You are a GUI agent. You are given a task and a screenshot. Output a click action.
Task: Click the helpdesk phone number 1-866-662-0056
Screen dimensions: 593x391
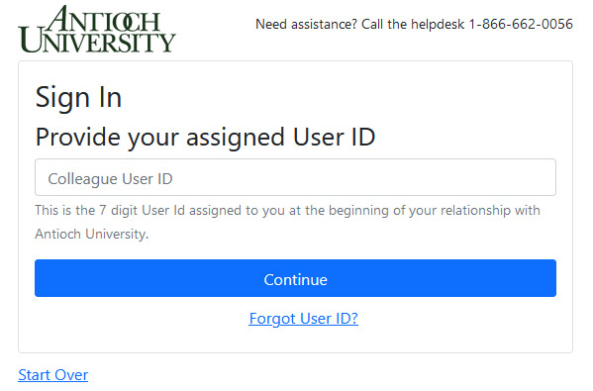click(521, 24)
